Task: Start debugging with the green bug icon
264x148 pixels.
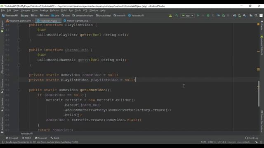Action: click(208, 16)
